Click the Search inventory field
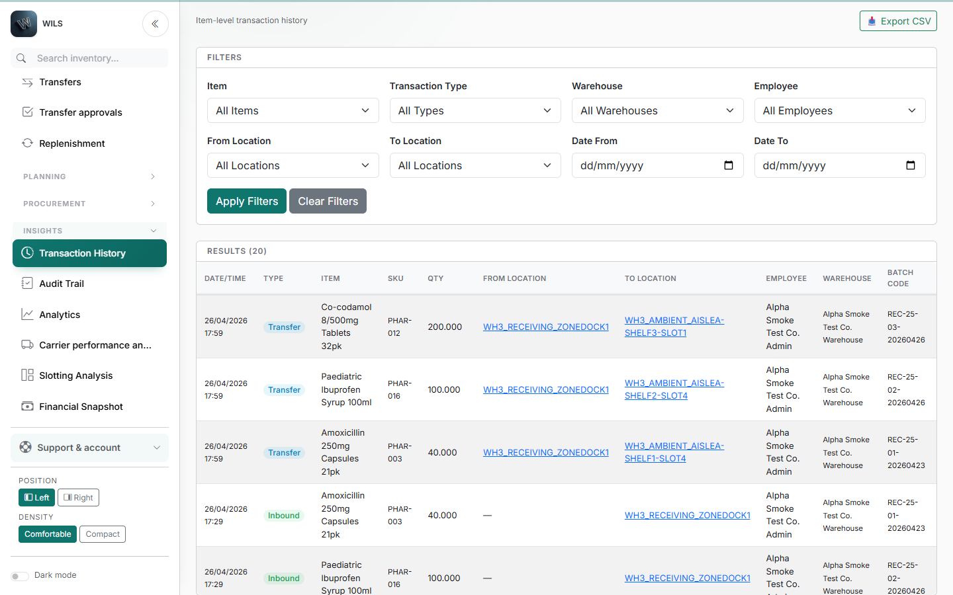The height and width of the screenshot is (595, 953). [x=89, y=58]
